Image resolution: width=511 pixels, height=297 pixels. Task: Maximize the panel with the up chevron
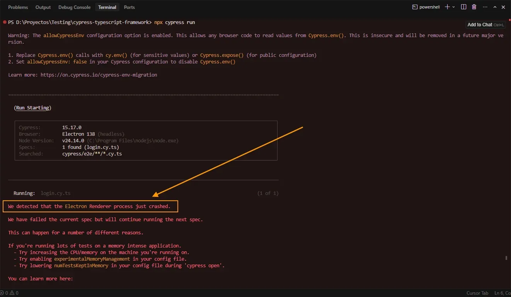(x=494, y=7)
